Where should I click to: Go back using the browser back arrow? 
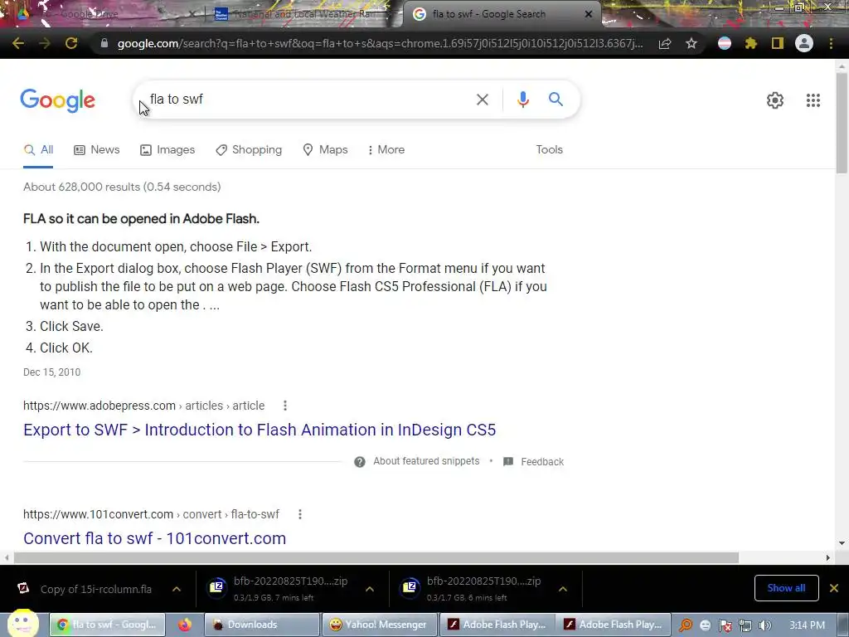(18, 43)
